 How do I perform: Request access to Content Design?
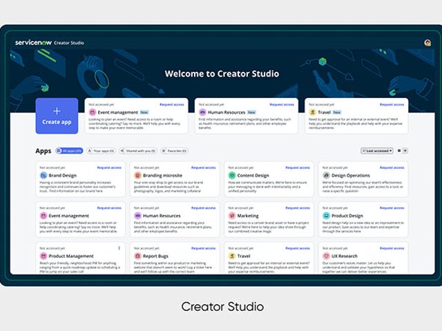[298, 168]
